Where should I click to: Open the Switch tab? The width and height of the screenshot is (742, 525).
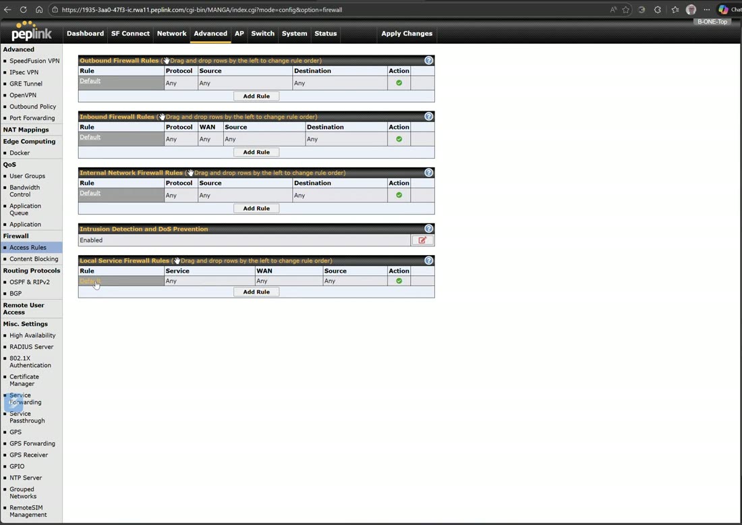262,34
